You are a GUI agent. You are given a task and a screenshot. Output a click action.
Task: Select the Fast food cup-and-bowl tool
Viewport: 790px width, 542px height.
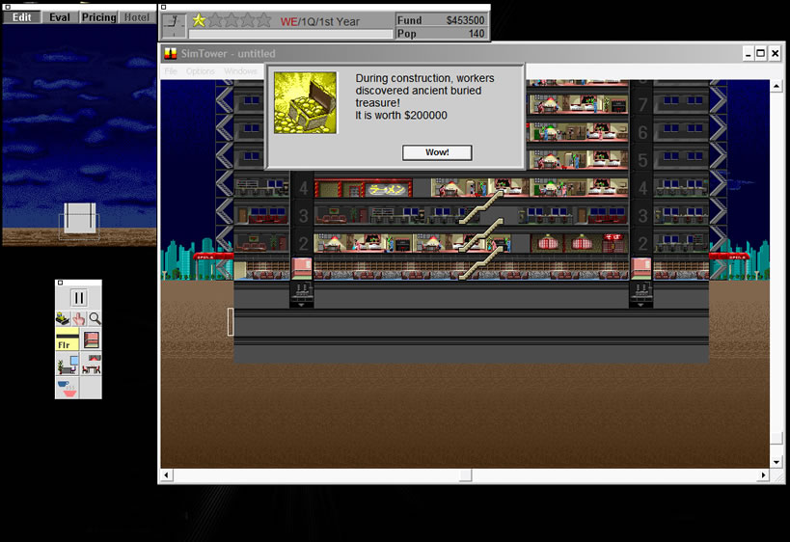tap(67, 388)
